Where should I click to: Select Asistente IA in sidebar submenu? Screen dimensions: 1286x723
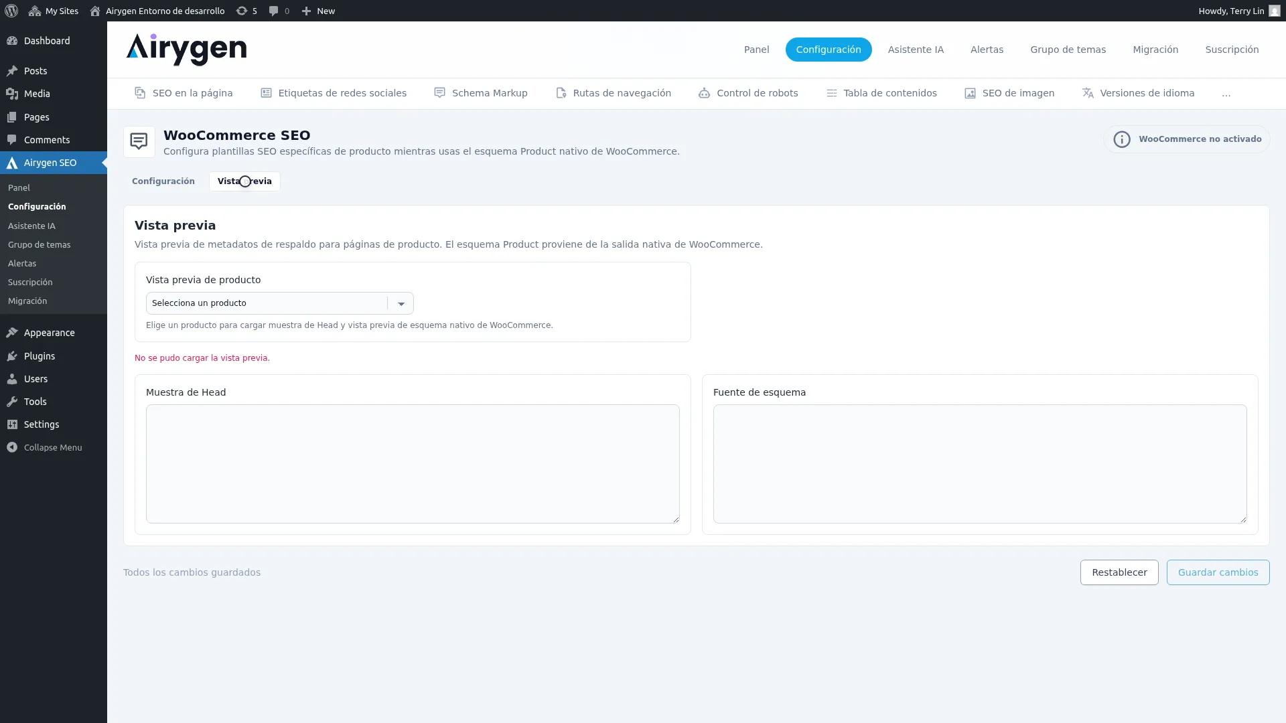(x=31, y=226)
